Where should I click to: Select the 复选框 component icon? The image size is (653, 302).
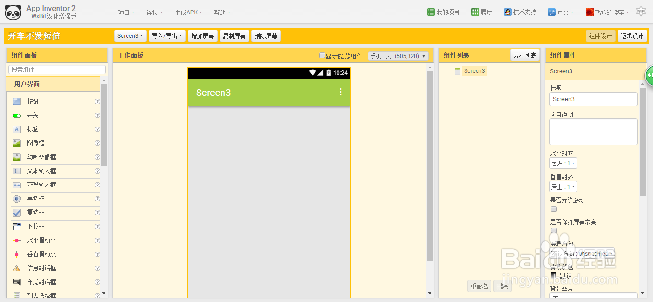pos(17,213)
